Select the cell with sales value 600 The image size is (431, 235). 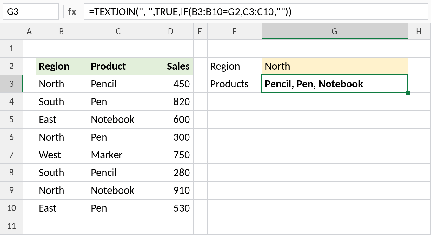tap(171, 119)
